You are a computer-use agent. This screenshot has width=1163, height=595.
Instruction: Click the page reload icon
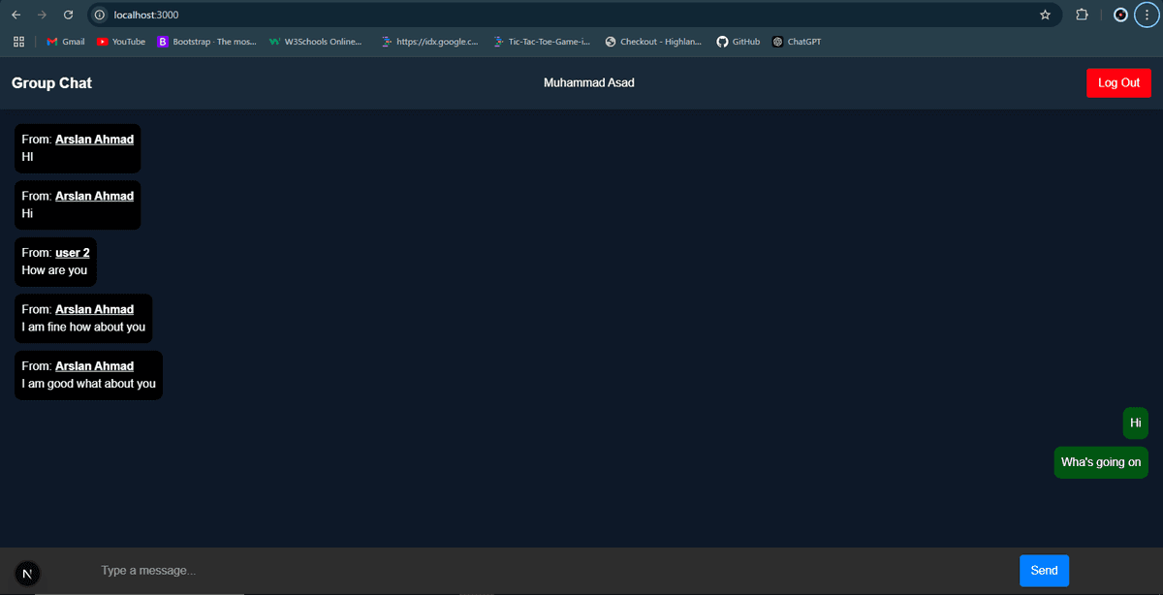click(x=67, y=15)
